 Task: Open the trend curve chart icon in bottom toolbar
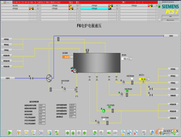[41, 133]
